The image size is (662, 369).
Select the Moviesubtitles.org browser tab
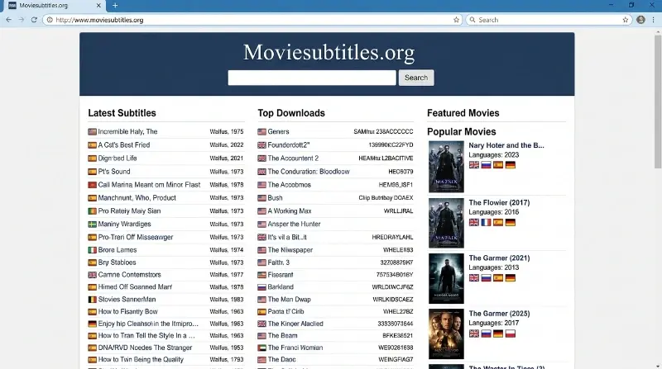(55, 6)
